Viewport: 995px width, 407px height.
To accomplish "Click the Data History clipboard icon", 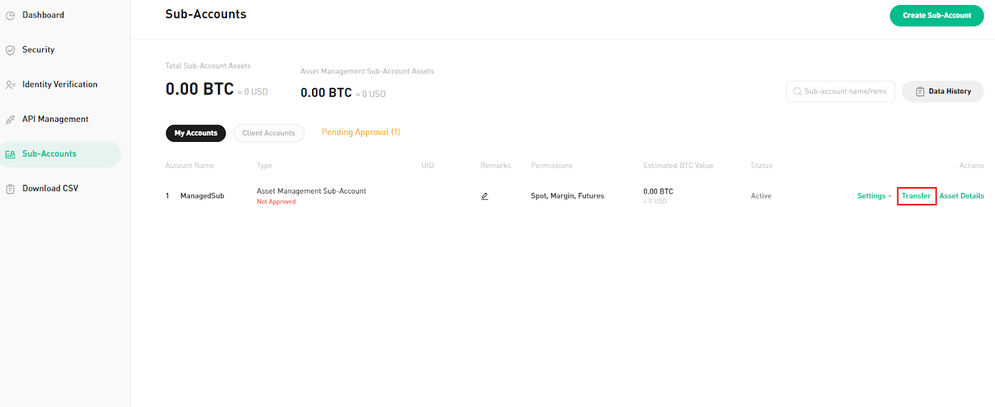I will click(920, 91).
